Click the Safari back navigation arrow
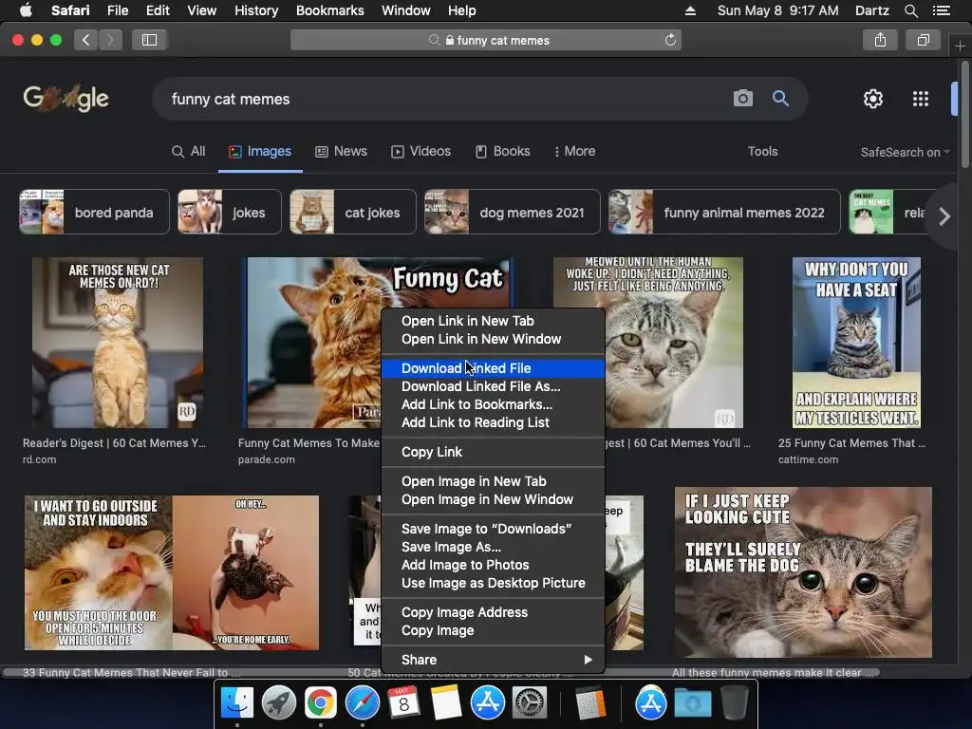The image size is (972, 729). tap(85, 40)
